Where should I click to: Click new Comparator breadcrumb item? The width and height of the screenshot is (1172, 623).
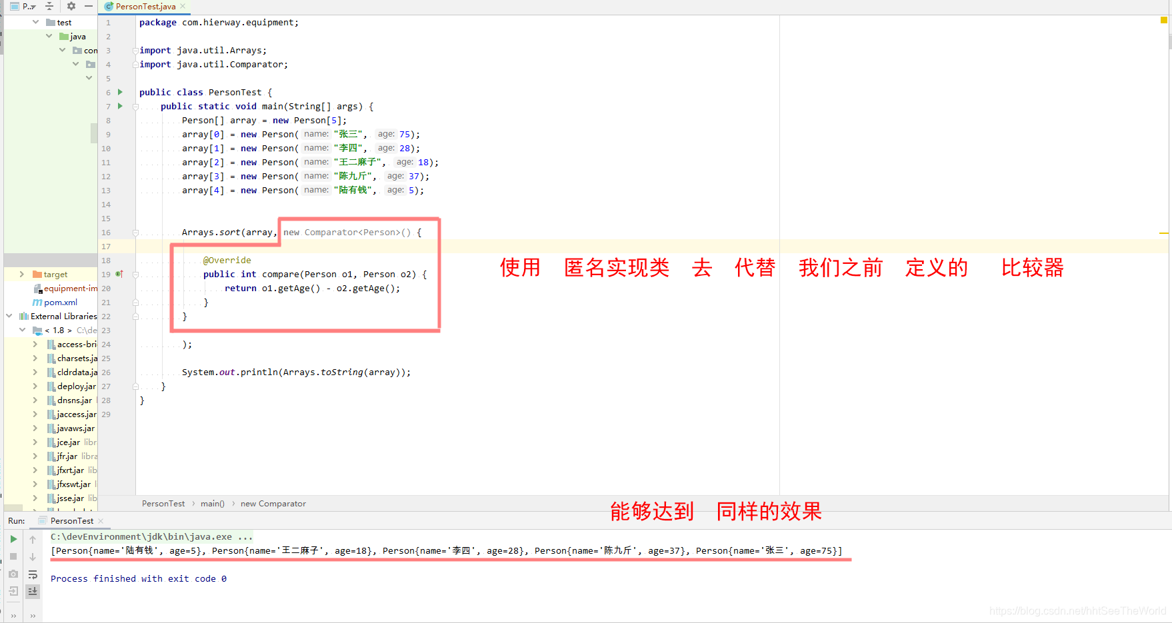(x=273, y=504)
